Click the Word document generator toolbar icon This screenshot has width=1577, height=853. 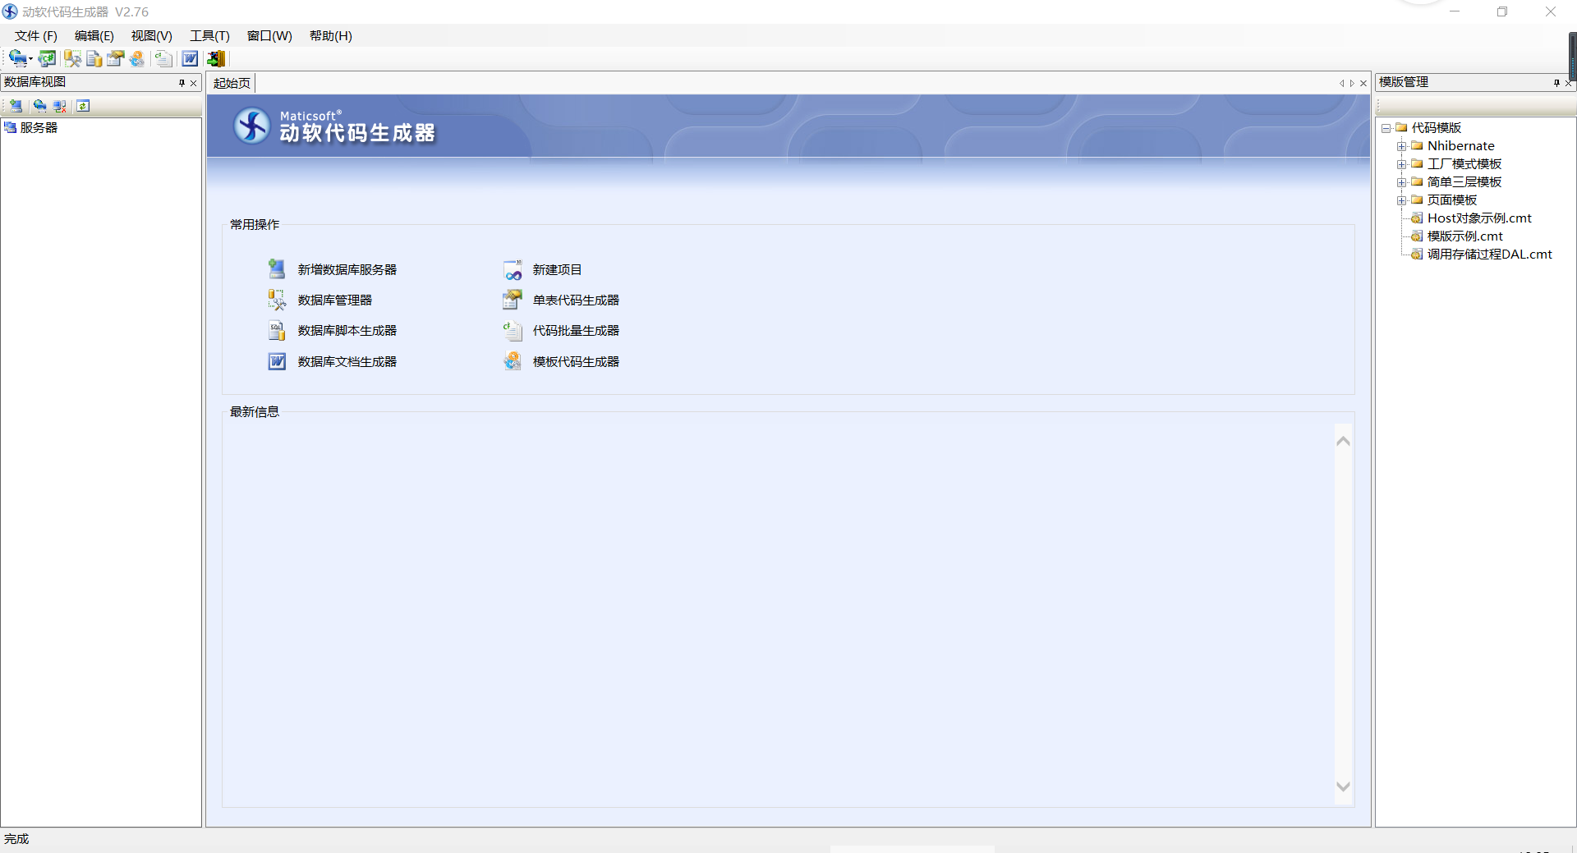point(190,58)
